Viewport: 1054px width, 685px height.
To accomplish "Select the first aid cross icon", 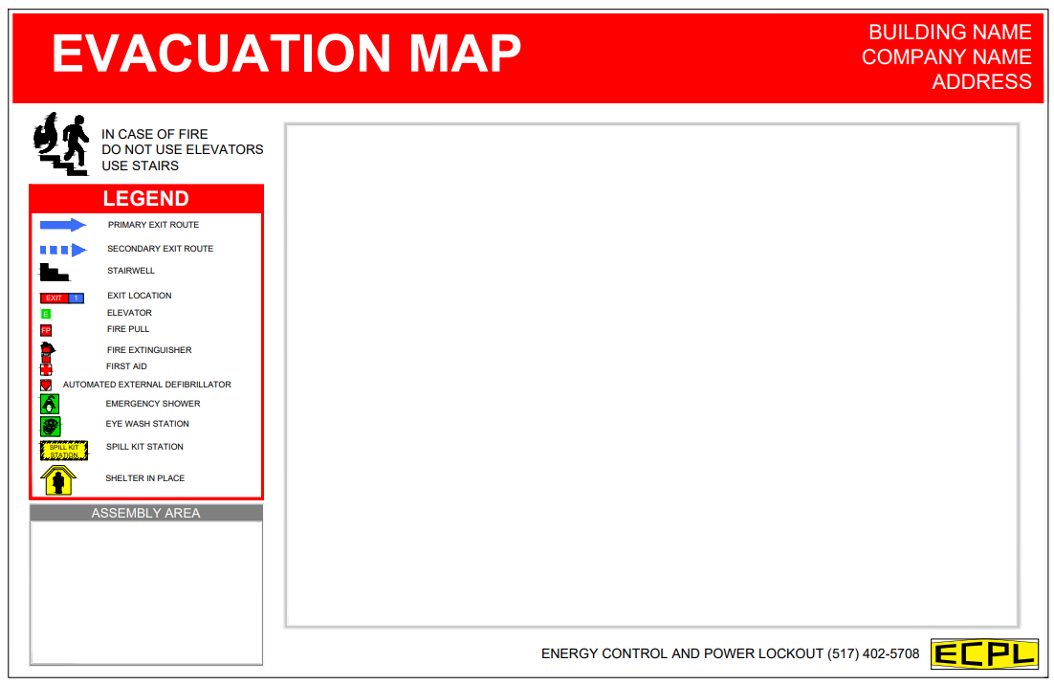I will 46,367.
